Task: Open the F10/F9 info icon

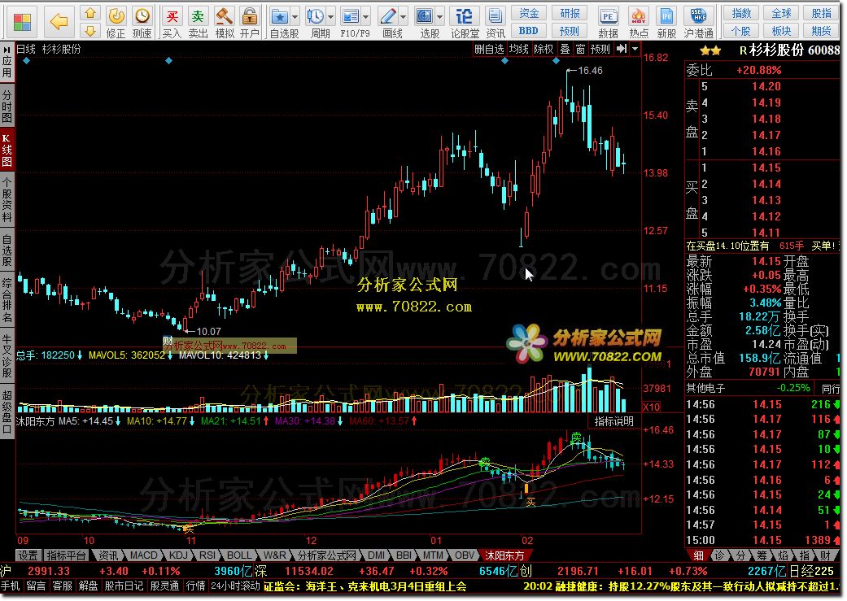Action: point(351,16)
